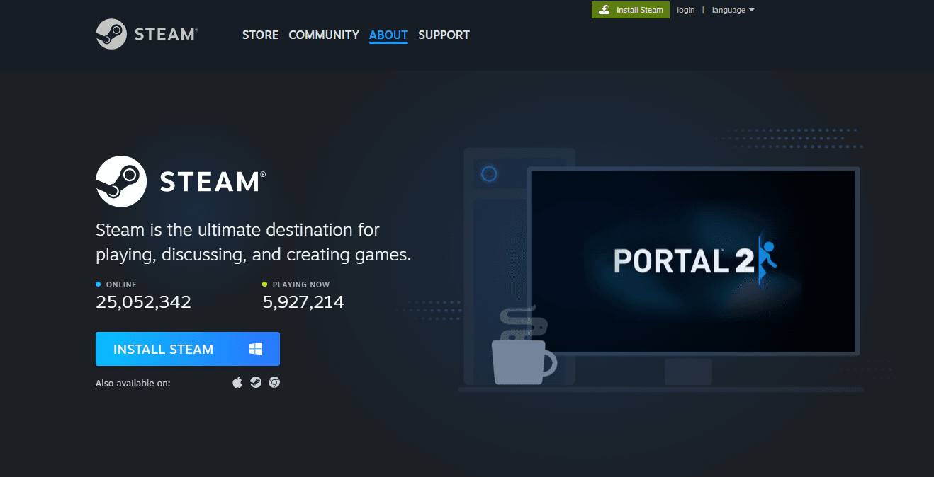934x477 pixels.
Task: Click the Steam logo in the header
Action: pos(147,34)
